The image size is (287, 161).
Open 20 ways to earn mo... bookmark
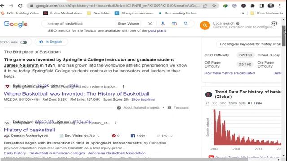[134, 13]
